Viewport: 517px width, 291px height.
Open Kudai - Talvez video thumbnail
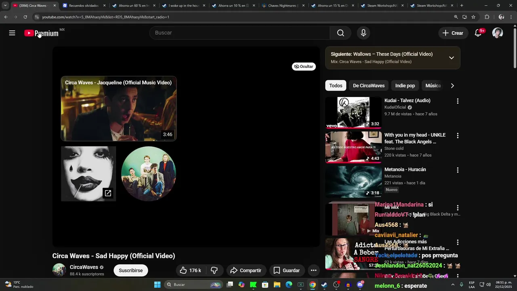coord(353,113)
